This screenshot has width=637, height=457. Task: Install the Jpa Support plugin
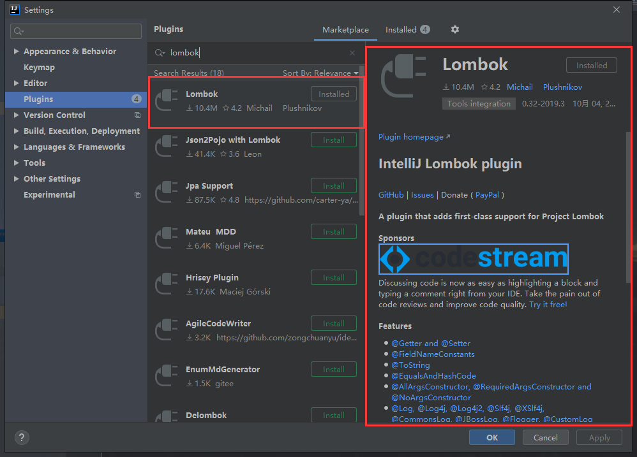pos(334,185)
